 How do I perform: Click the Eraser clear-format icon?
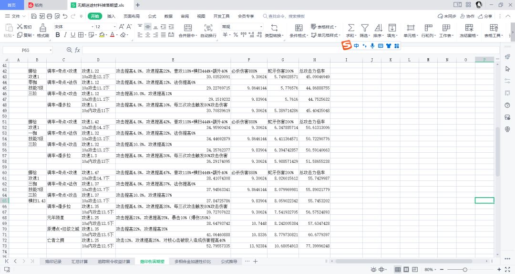[123, 35]
